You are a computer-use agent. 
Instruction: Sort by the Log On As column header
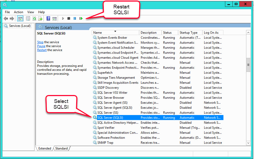(213, 33)
